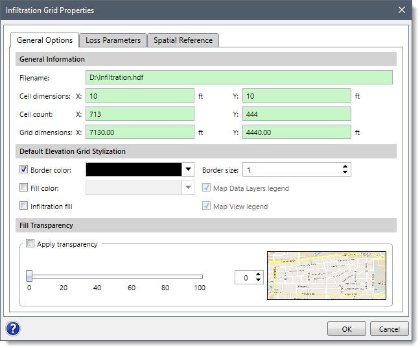The image size is (420, 348).
Task: Click the transparency slider handle
Action: 29,276
